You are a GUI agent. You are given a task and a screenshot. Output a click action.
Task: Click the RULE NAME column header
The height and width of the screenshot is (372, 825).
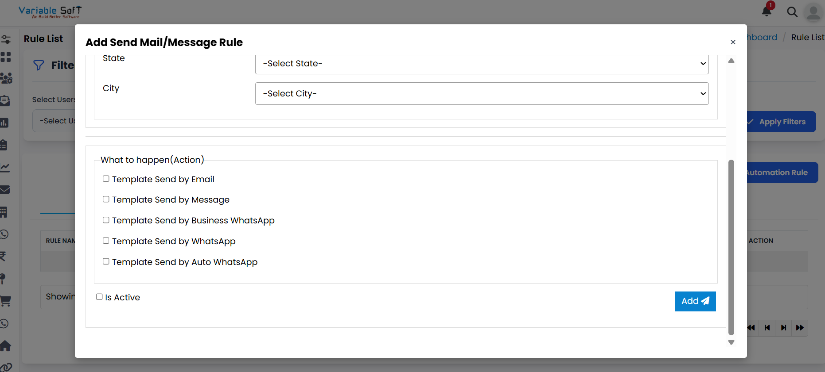61,241
